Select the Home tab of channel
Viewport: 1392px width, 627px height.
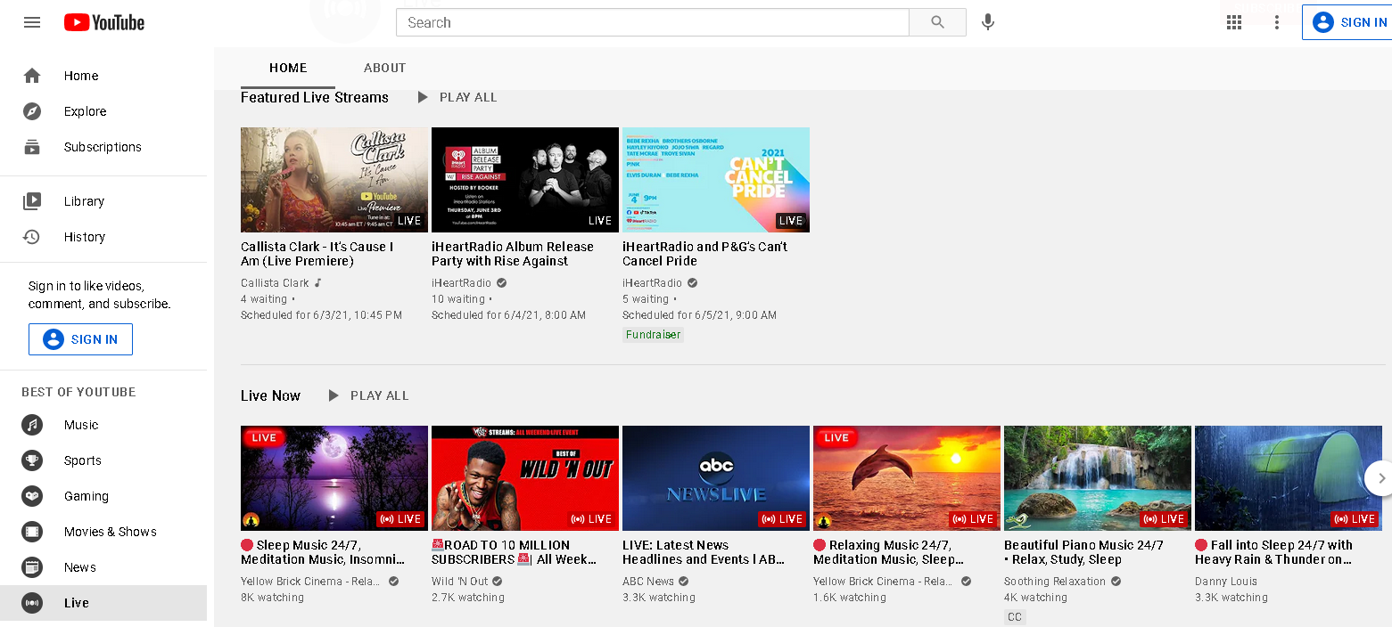click(288, 68)
